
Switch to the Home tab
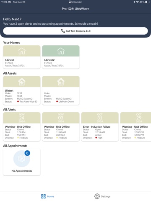tap(47, 196)
